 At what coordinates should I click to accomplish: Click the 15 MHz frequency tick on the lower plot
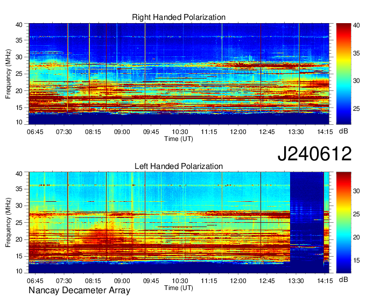pos(19,257)
